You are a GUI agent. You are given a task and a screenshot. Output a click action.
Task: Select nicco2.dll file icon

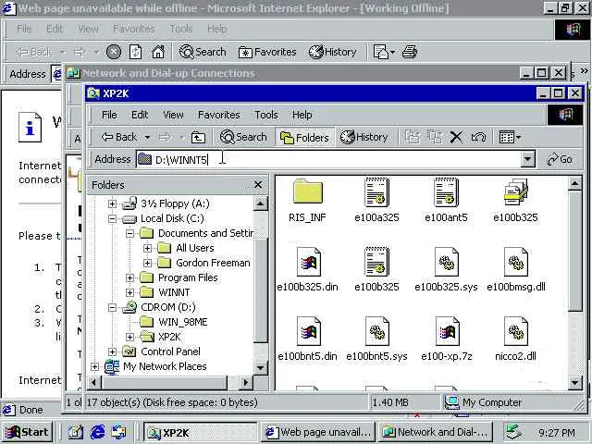[516, 331]
